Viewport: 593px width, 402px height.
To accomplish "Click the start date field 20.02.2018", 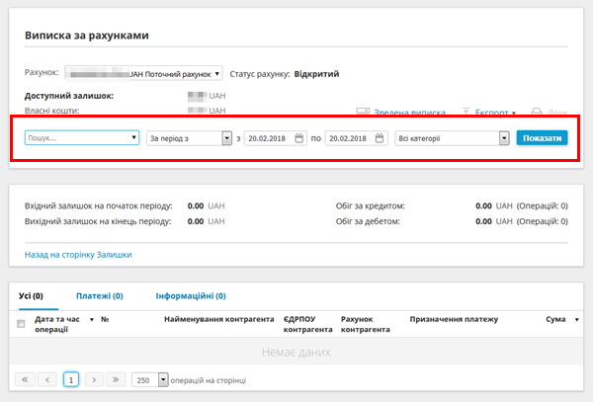I will coord(276,138).
